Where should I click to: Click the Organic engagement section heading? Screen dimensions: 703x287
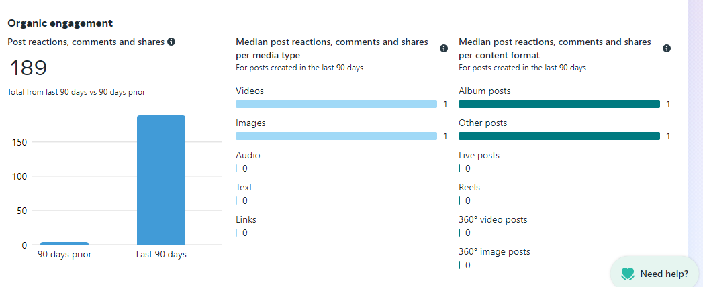pos(60,23)
